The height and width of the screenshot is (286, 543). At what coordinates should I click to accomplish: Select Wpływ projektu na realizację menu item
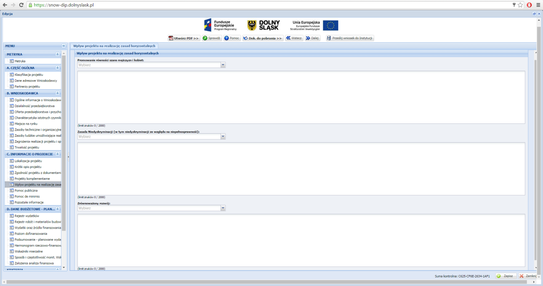coord(33,184)
